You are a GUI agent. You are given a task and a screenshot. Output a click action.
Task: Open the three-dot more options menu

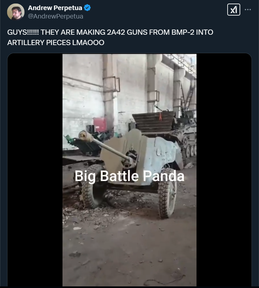tap(248, 9)
